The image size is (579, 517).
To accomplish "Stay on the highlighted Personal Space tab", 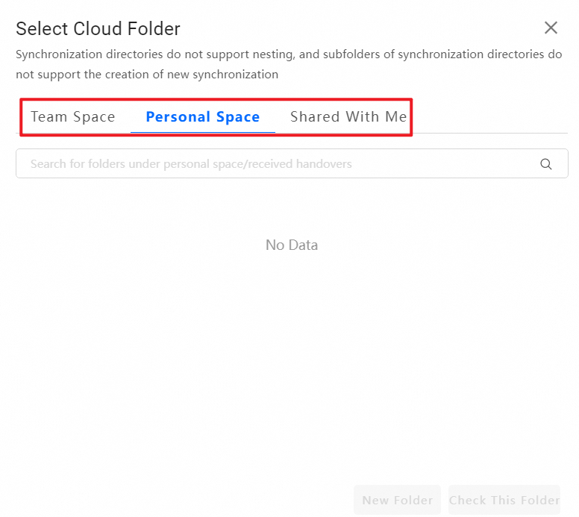I will [203, 117].
